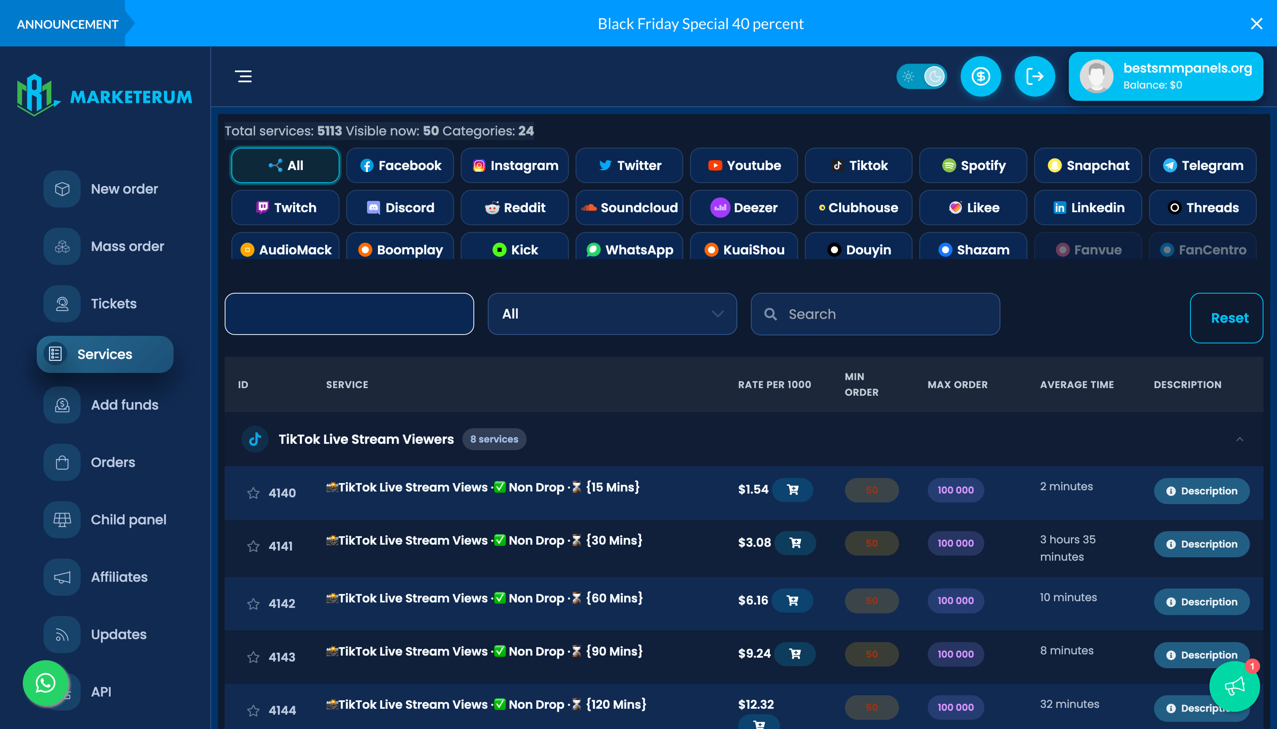The width and height of the screenshot is (1277, 729).
Task: Open the dollar add-funds icon in header
Action: pyautogui.click(x=980, y=76)
